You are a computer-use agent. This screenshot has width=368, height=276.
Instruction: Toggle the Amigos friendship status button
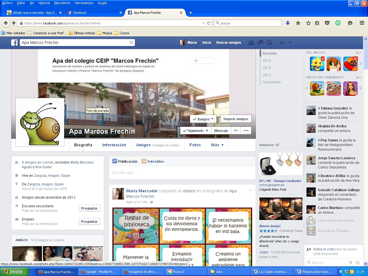(203, 119)
